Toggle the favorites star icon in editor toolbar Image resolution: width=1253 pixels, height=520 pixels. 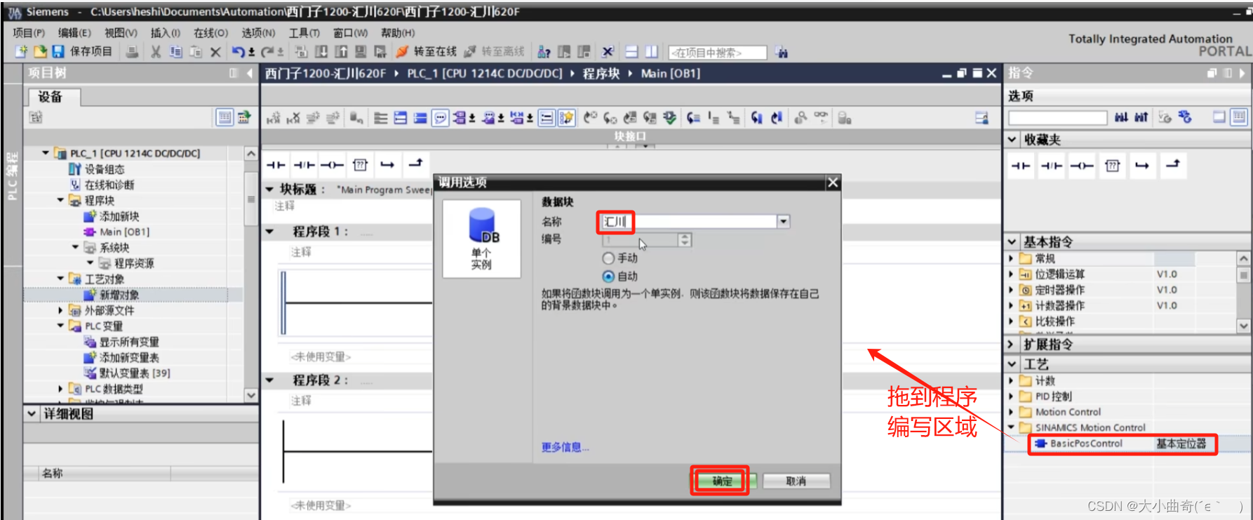coord(566,118)
